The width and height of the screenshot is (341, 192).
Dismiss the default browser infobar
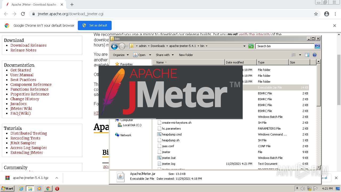pyautogui.click(x=335, y=26)
